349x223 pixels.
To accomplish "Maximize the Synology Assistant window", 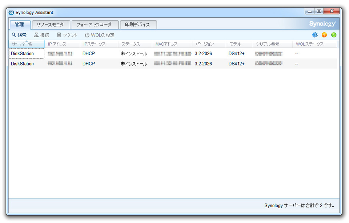I will point(319,11).
